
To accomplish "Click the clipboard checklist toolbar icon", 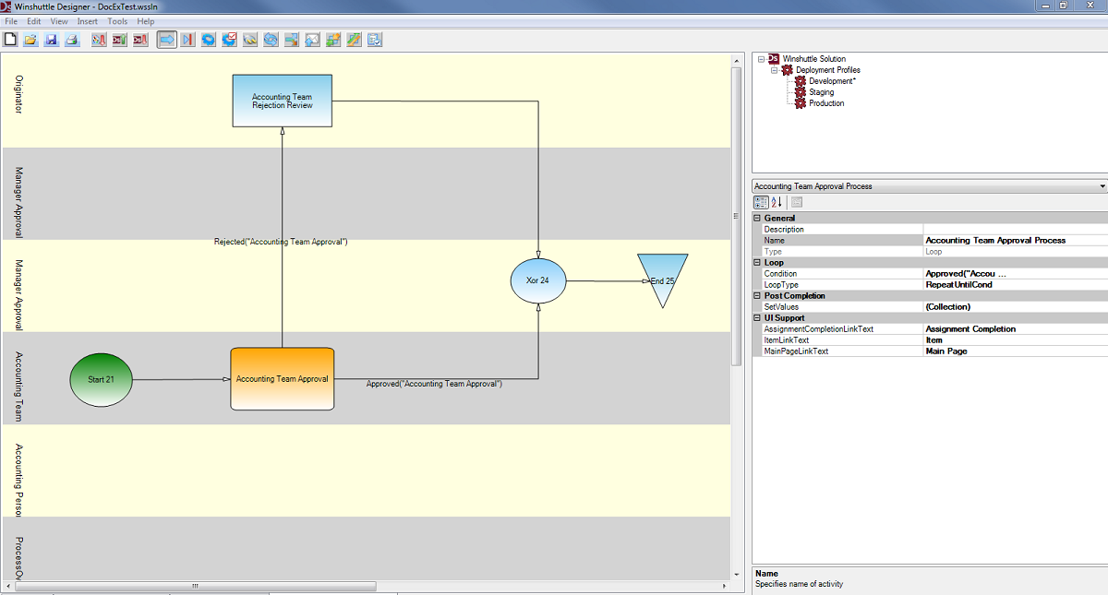I will click(x=375, y=40).
